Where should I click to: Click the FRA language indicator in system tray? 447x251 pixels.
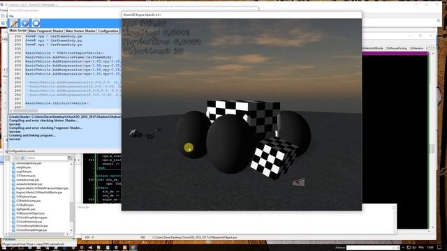[x=421, y=248]
